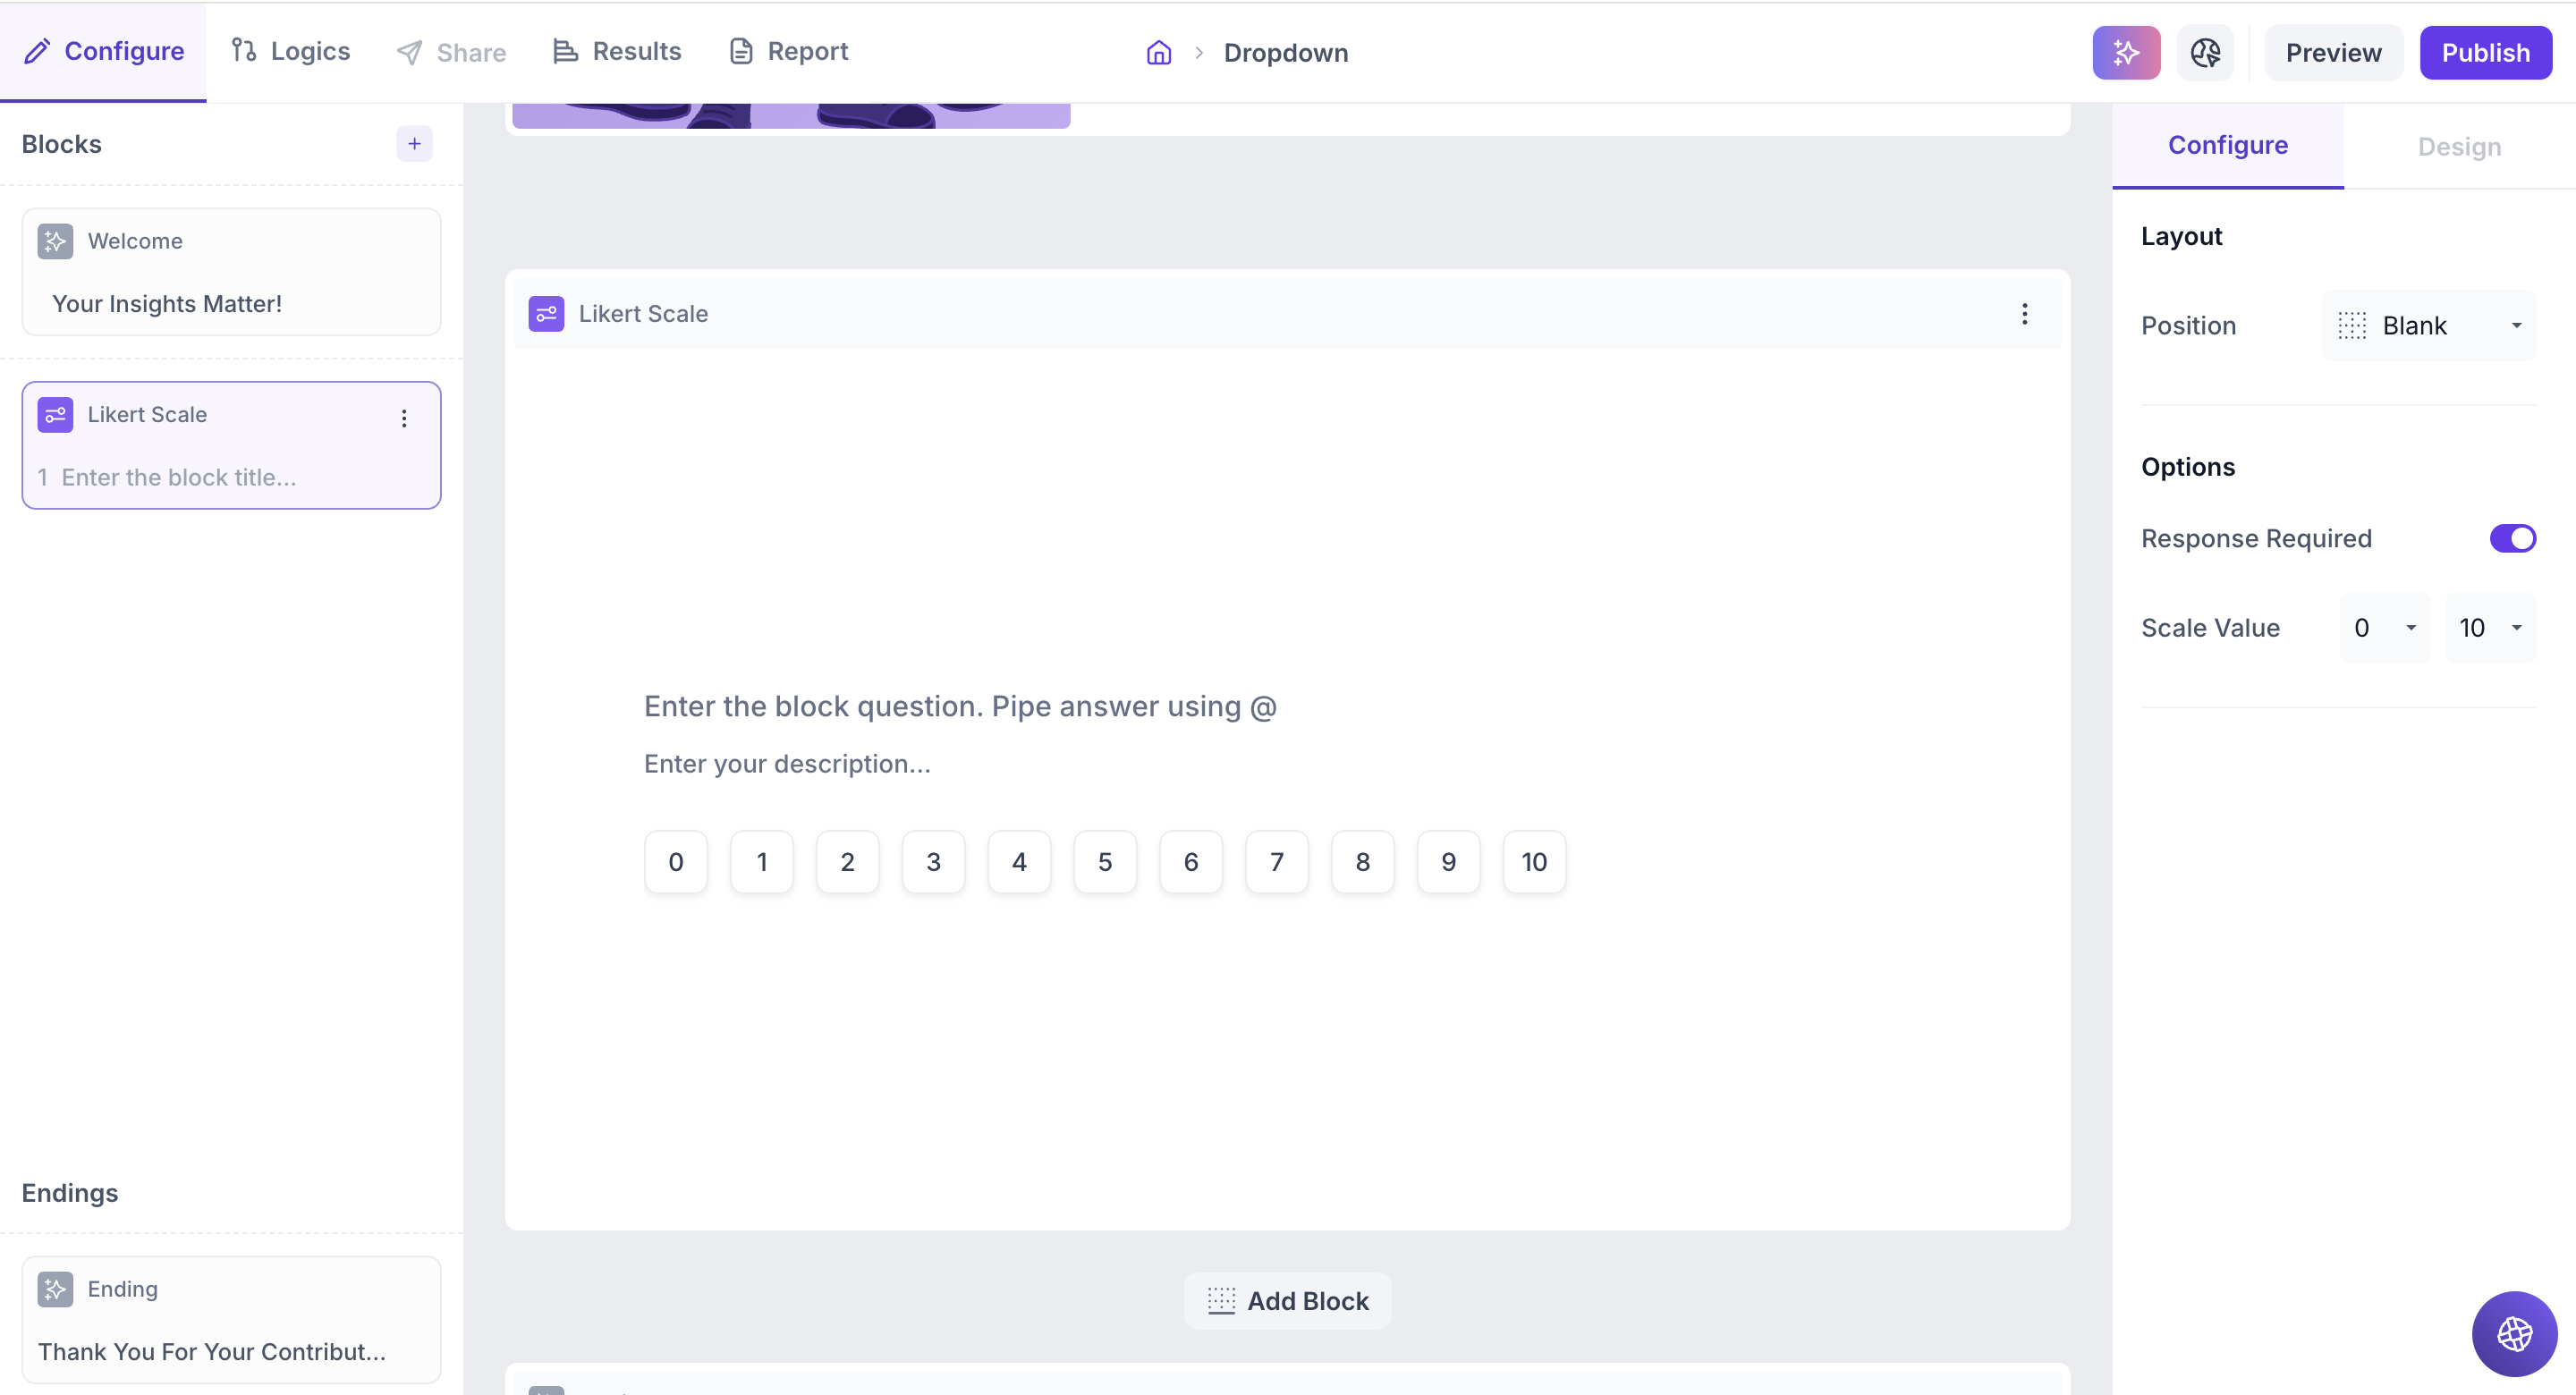Open the minimum Scale Value dropdown
The height and width of the screenshot is (1395, 2576).
pyautogui.click(x=2384, y=628)
